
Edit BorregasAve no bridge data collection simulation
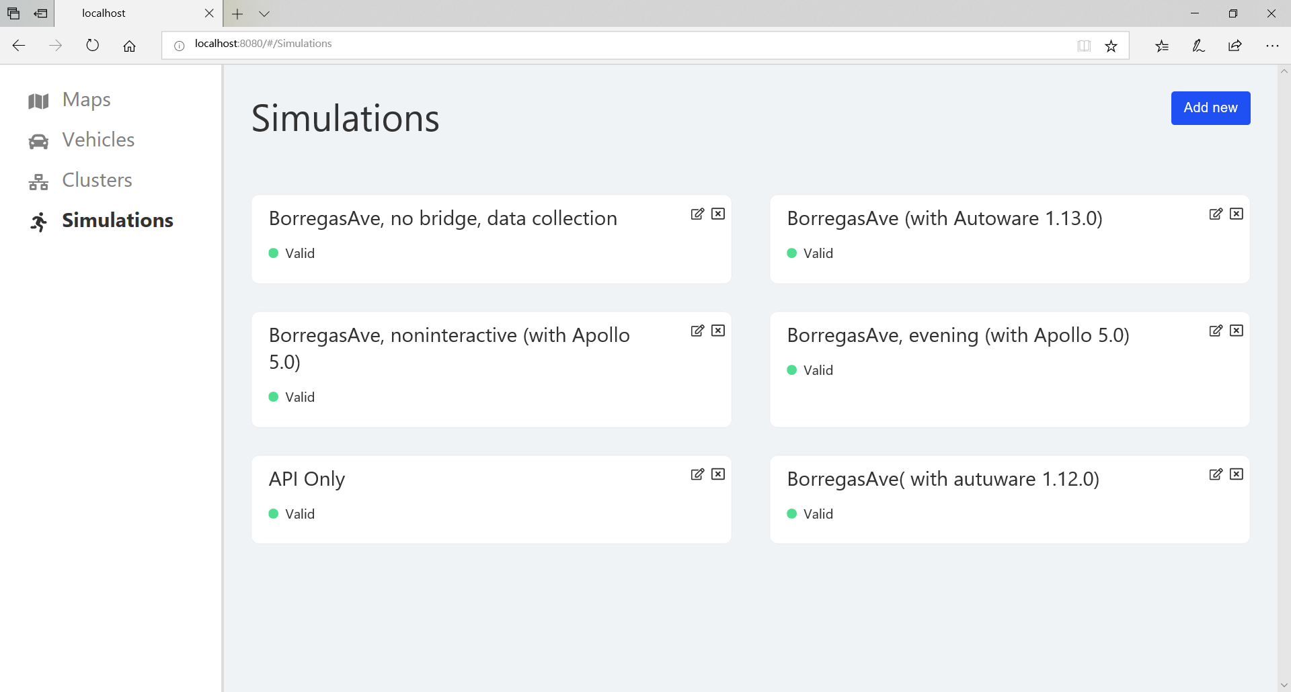[697, 214]
